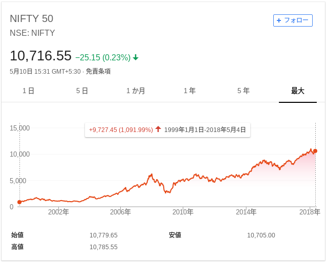Click the 2010年 axis label
The width and height of the screenshot is (327, 262).
[183, 212]
